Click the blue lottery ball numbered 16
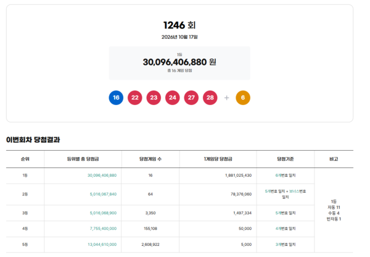 (116, 98)
